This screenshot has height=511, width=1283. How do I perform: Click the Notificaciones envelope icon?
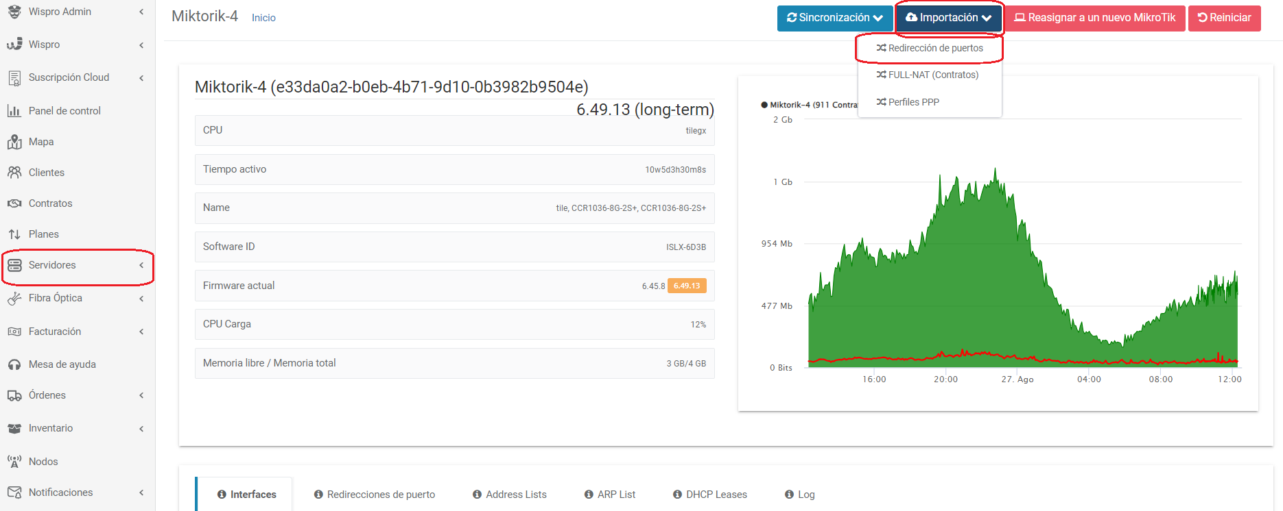pyautogui.click(x=14, y=493)
